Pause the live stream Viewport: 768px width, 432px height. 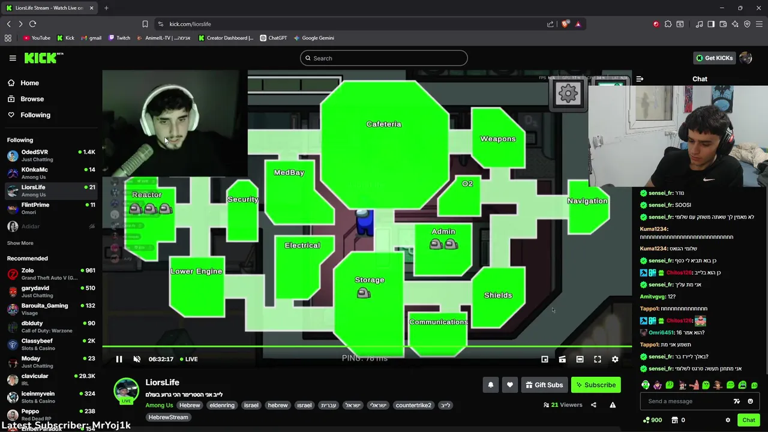[x=119, y=359]
